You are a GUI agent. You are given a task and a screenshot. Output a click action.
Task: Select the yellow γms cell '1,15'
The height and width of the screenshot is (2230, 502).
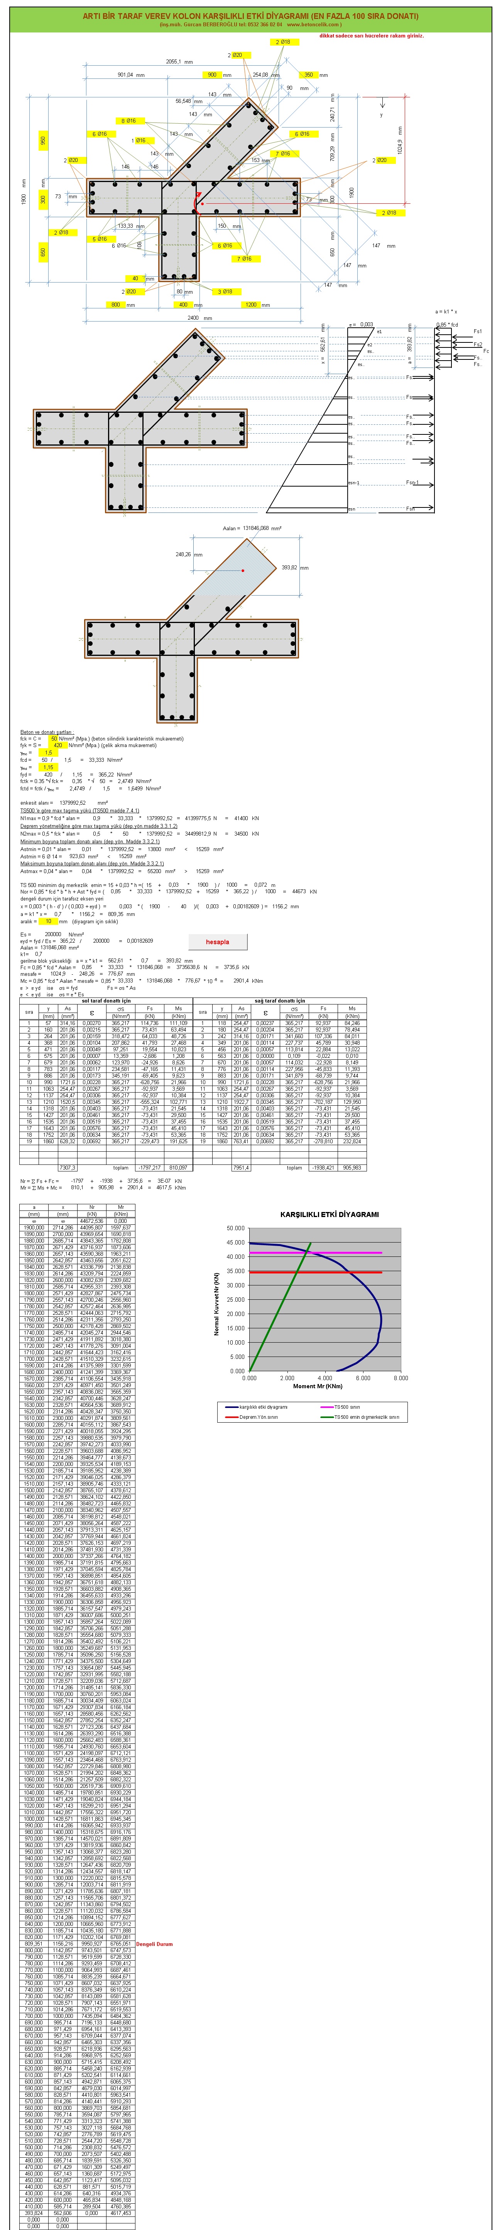(48, 767)
